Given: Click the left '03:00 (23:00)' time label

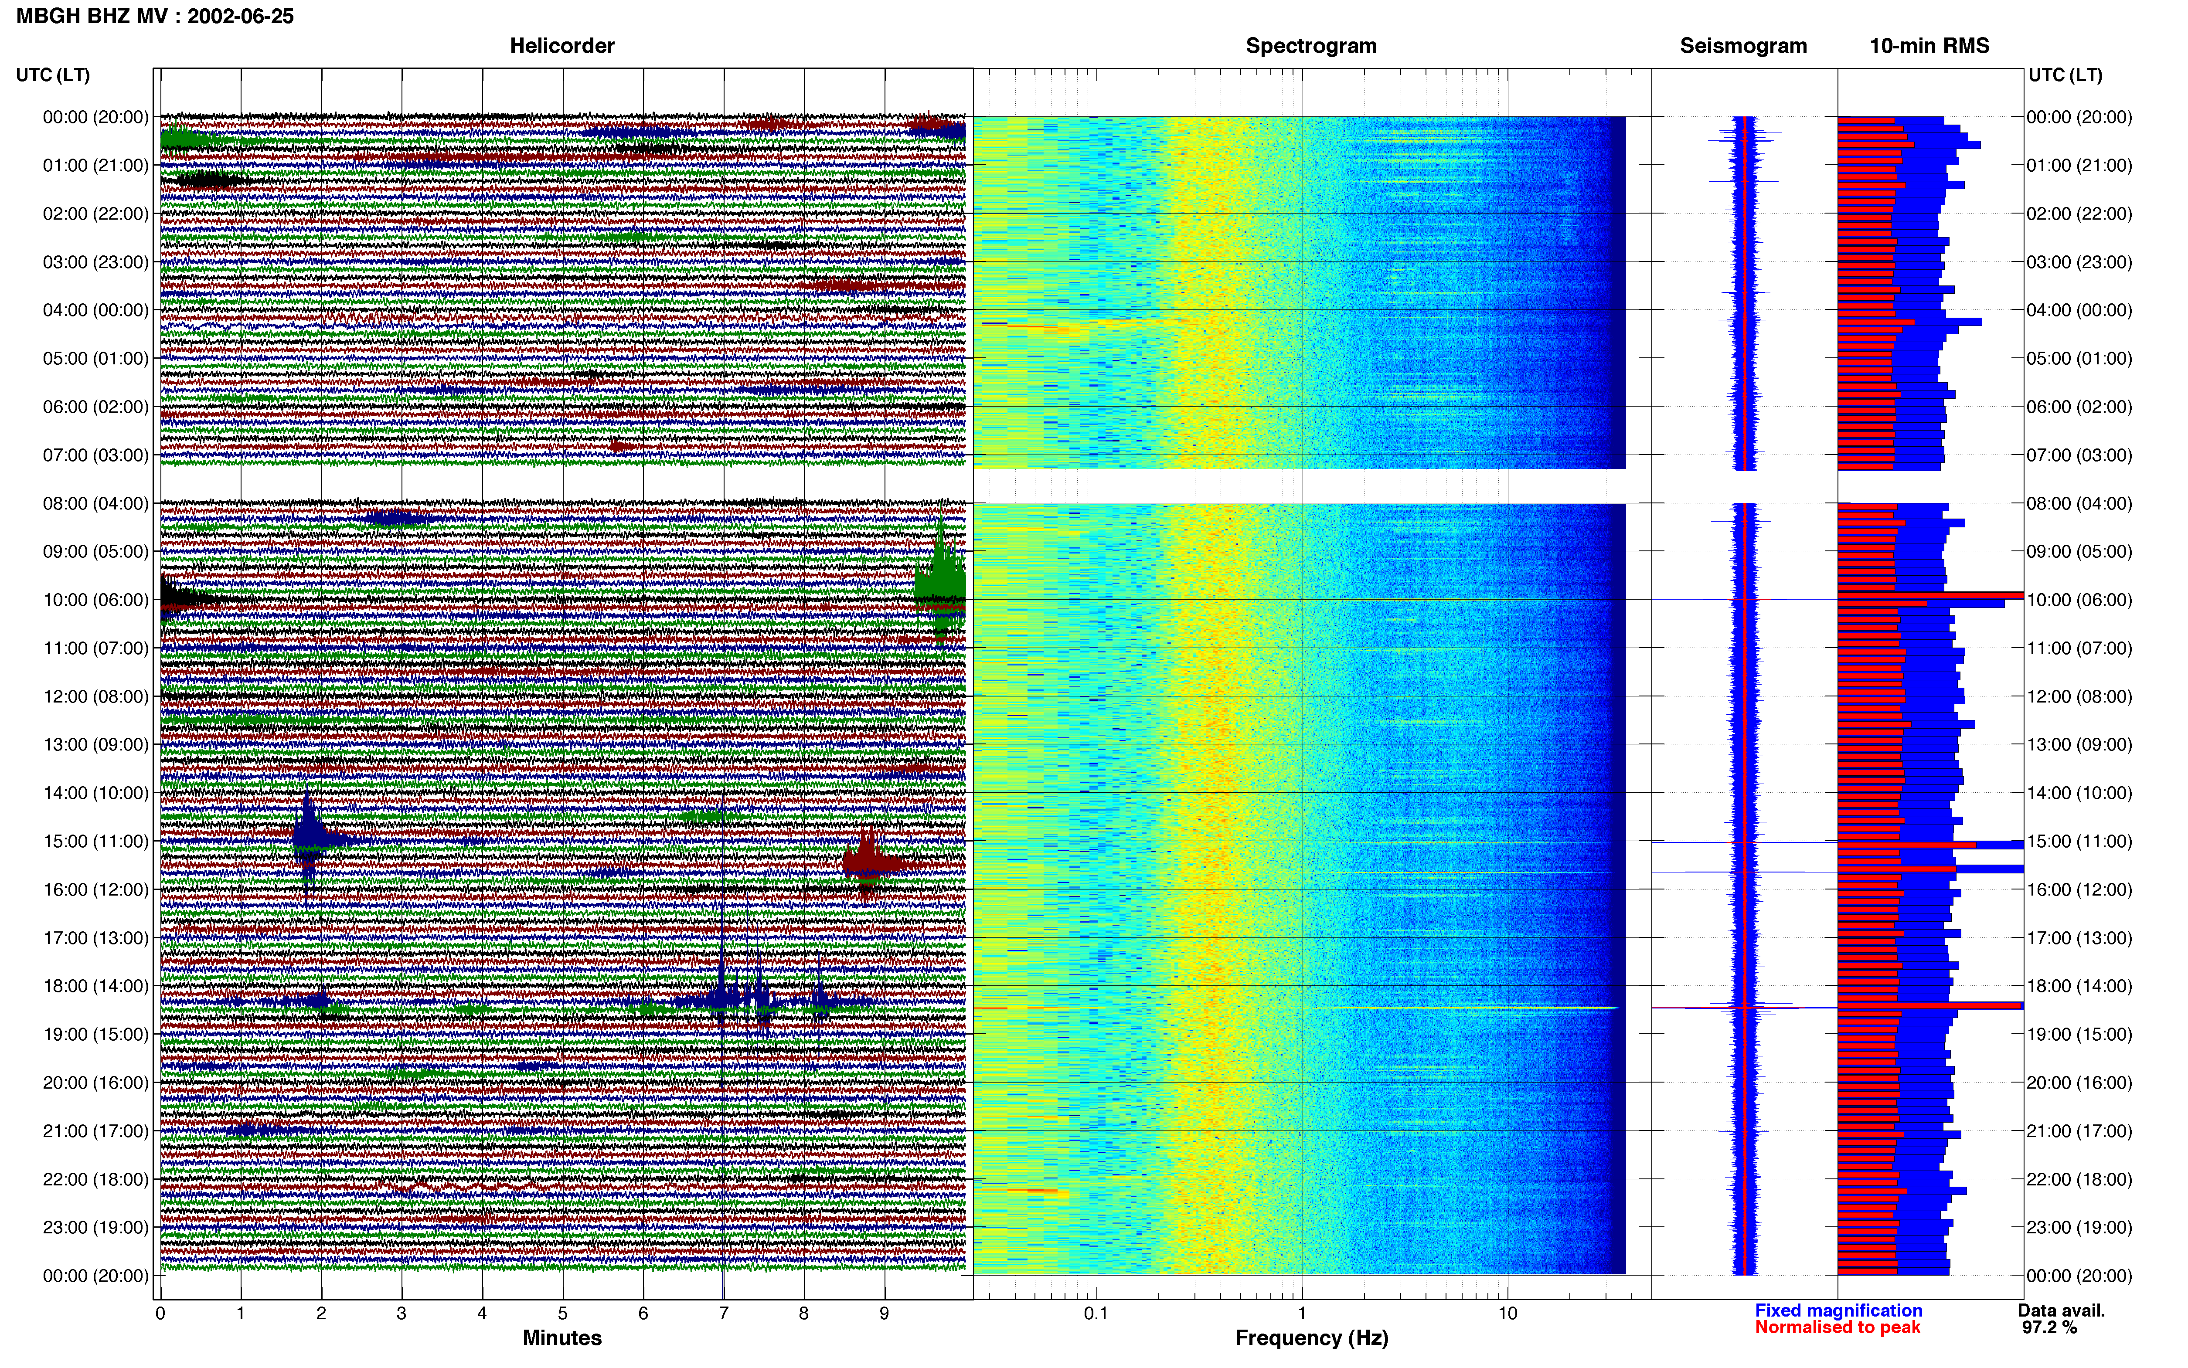Looking at the screenshot, I should coord(96,262).
